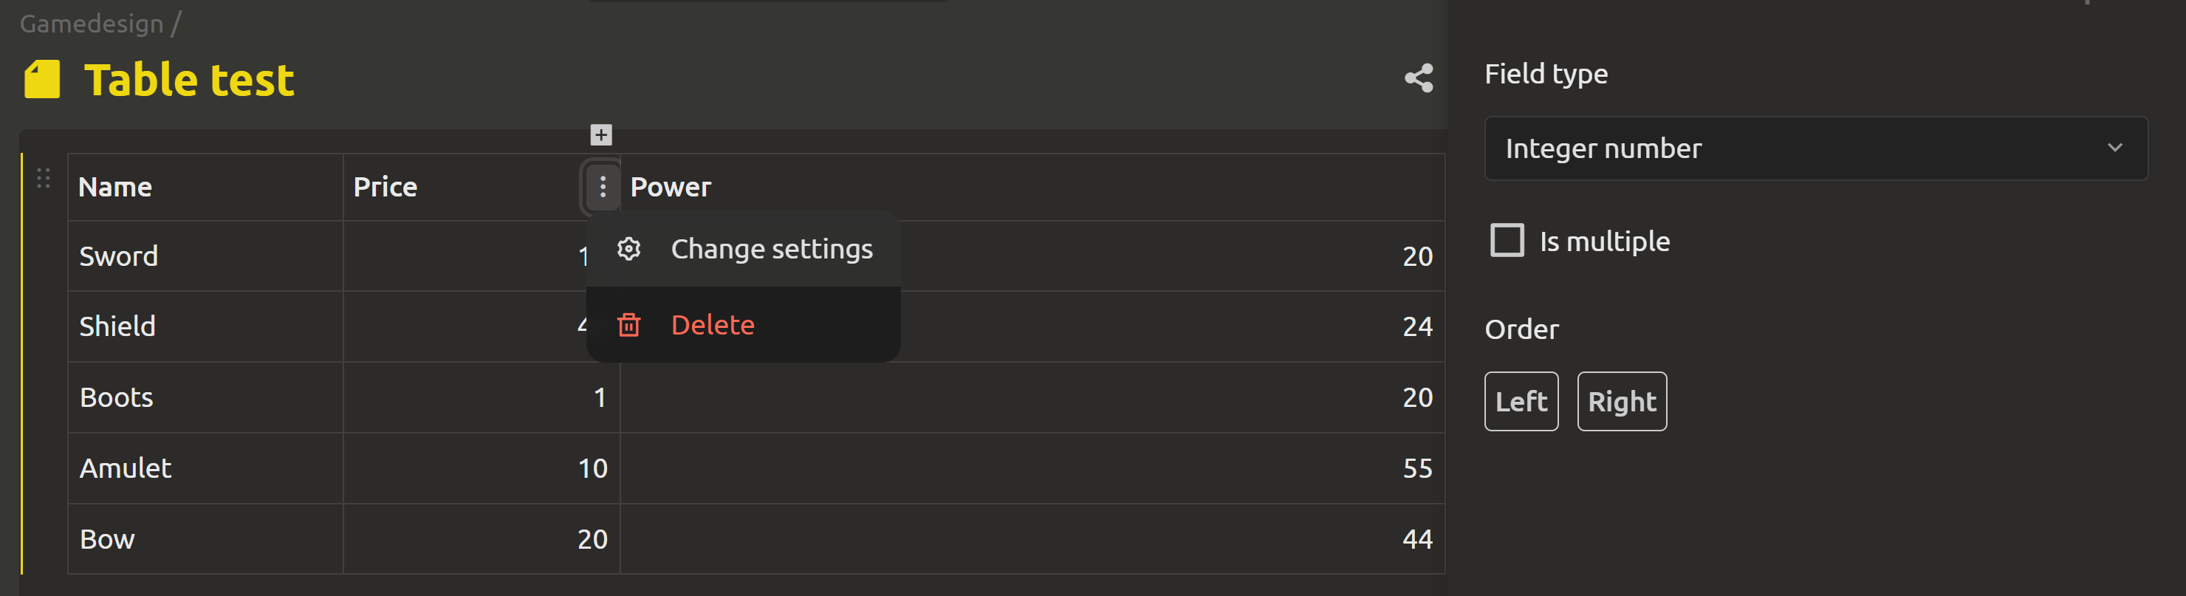The height and width of the screenshot is (596, 2186).
Task: Click the Sword name cell
Action: coord(205,256)
